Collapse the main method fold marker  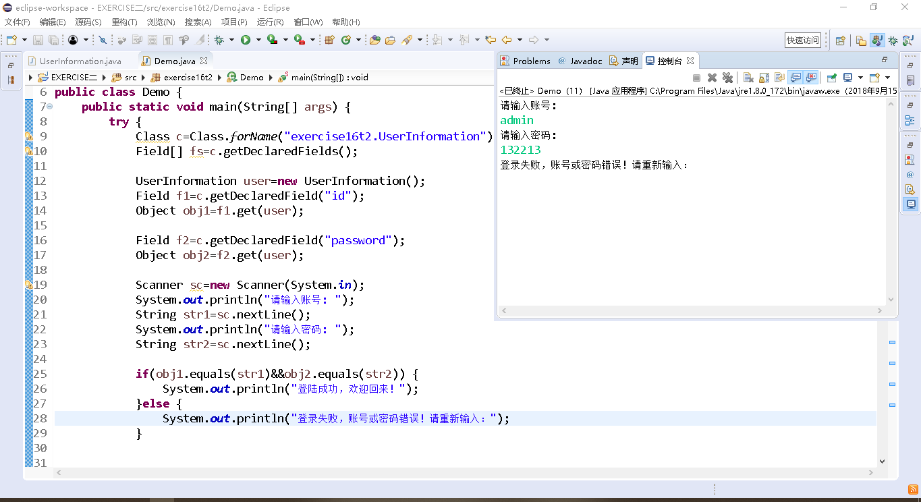pyautogui.click(x=51, y=107)
